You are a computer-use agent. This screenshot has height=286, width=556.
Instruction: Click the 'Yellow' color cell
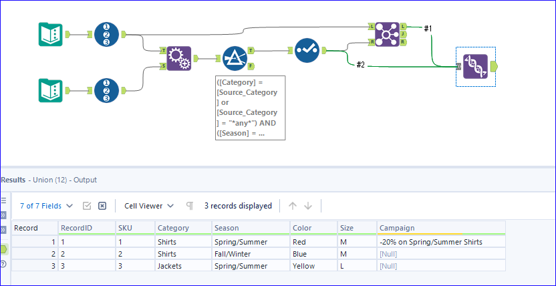click(313, 266)
